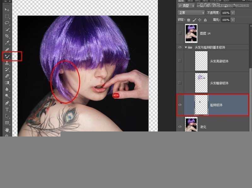Click the folder icon of the layer group
This screenshot has width=252, height=188.
tap(190, 47)
